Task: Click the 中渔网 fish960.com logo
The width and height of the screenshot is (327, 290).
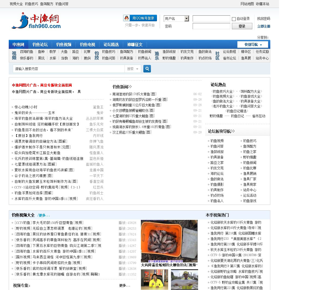Action: click(36, 21)
